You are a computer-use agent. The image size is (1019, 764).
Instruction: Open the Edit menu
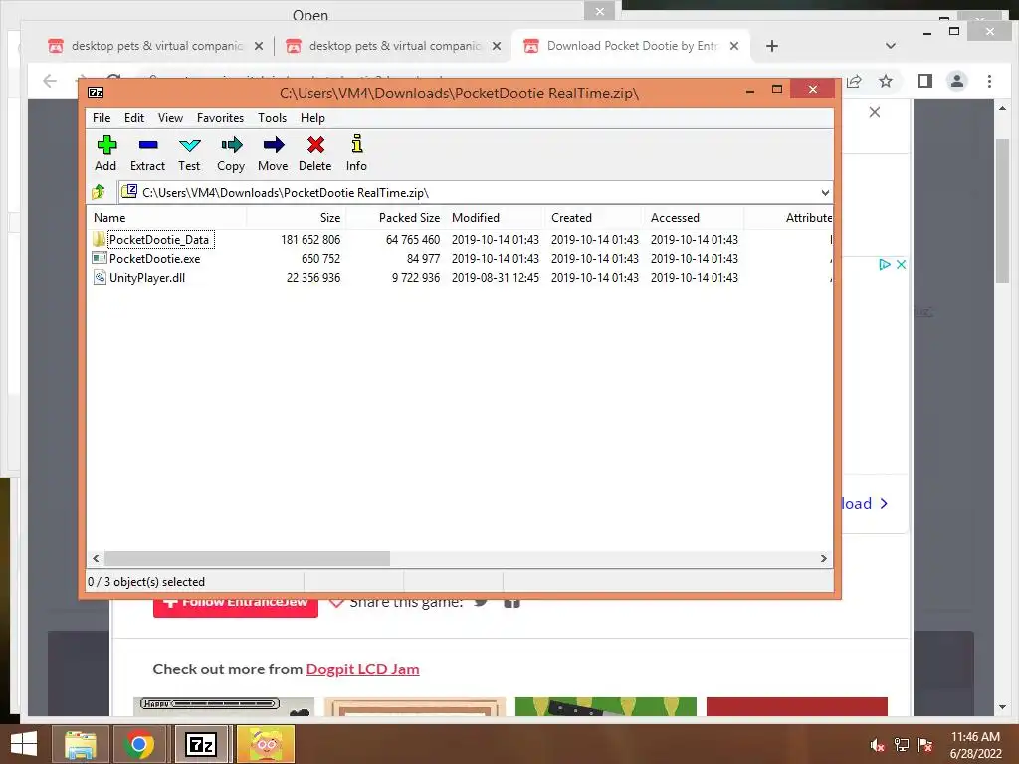(x=134, y=118)
